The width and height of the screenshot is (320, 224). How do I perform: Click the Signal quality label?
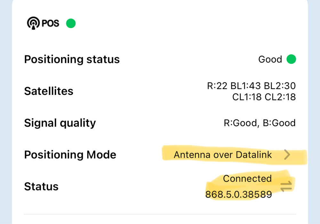60,123
